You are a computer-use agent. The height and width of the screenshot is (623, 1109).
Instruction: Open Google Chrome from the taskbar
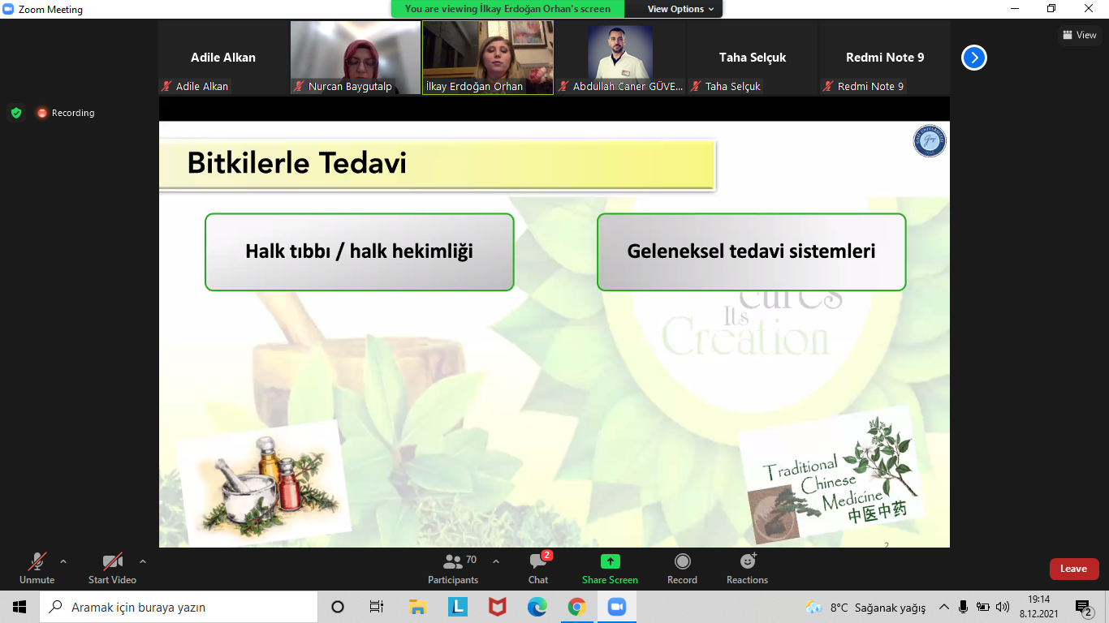576,607
